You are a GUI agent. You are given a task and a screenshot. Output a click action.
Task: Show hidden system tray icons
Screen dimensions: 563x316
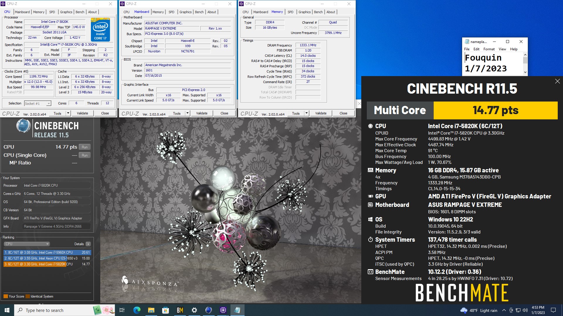coord(504,310)
